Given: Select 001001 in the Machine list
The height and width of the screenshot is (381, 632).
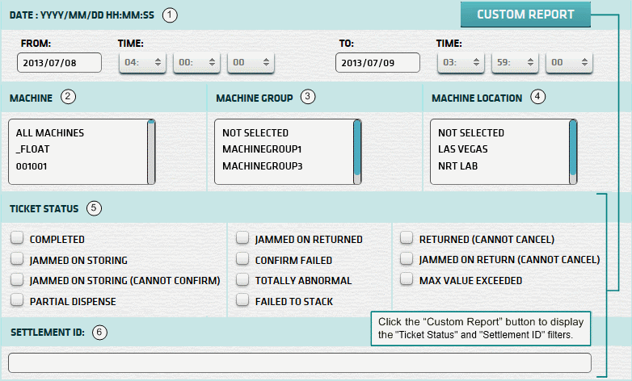Looking at the screenshot, I should point(33,165).
